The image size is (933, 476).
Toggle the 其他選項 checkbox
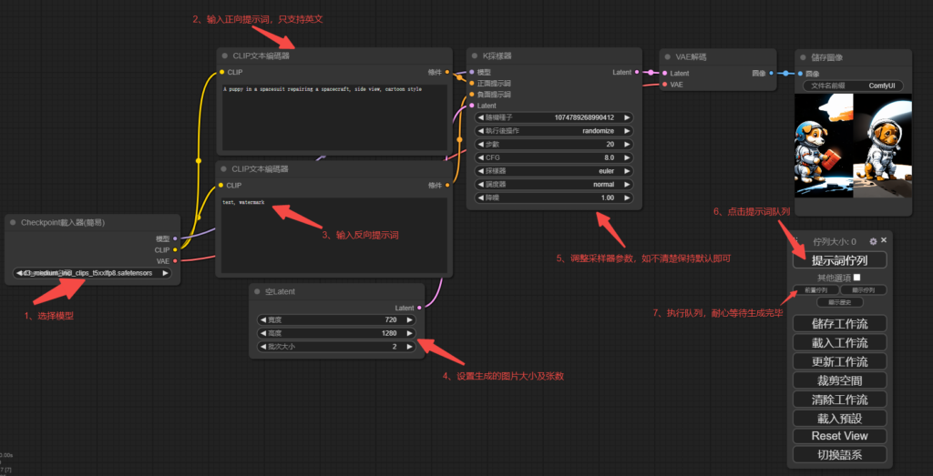856,277
